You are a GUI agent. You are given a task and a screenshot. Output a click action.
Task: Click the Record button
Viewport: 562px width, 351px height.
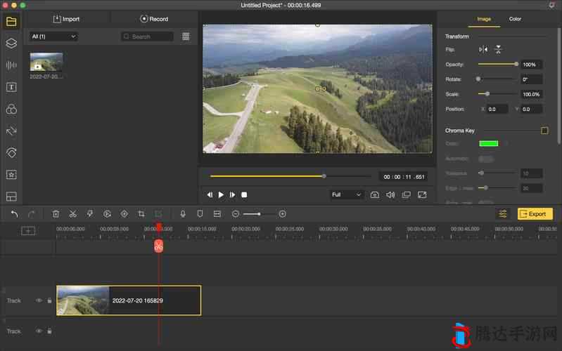click(154, 19)
